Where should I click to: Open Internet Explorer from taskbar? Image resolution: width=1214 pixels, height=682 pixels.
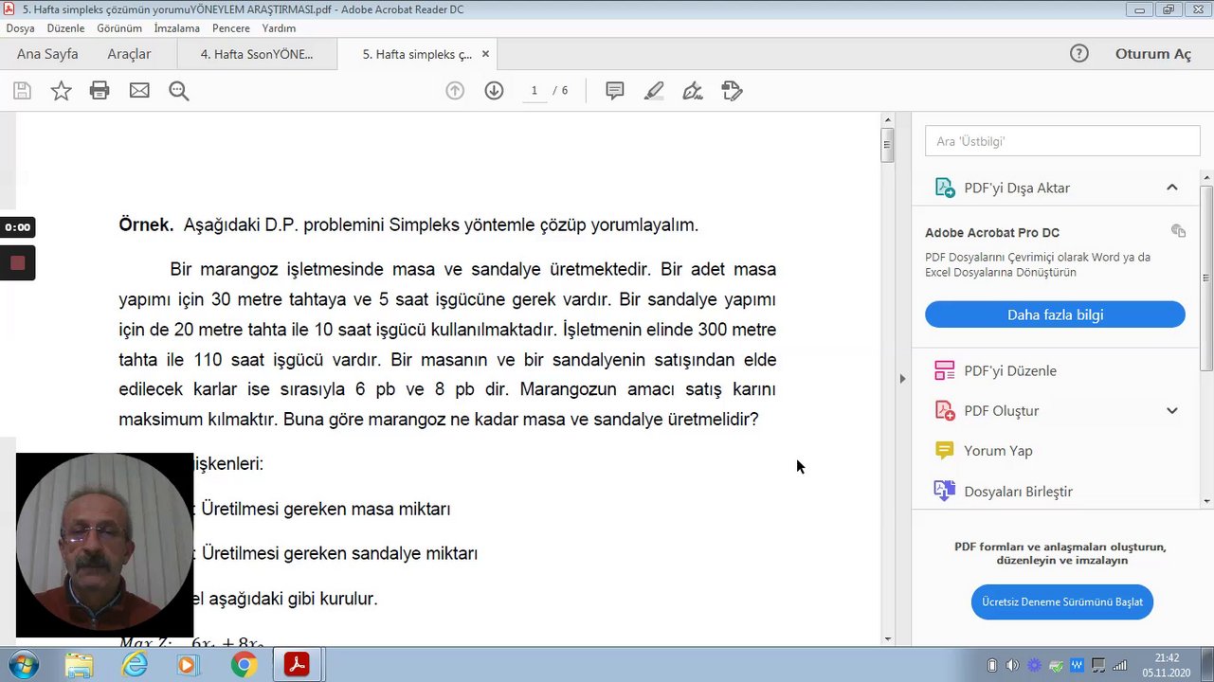pyautogui.click(x=135, y=666)
